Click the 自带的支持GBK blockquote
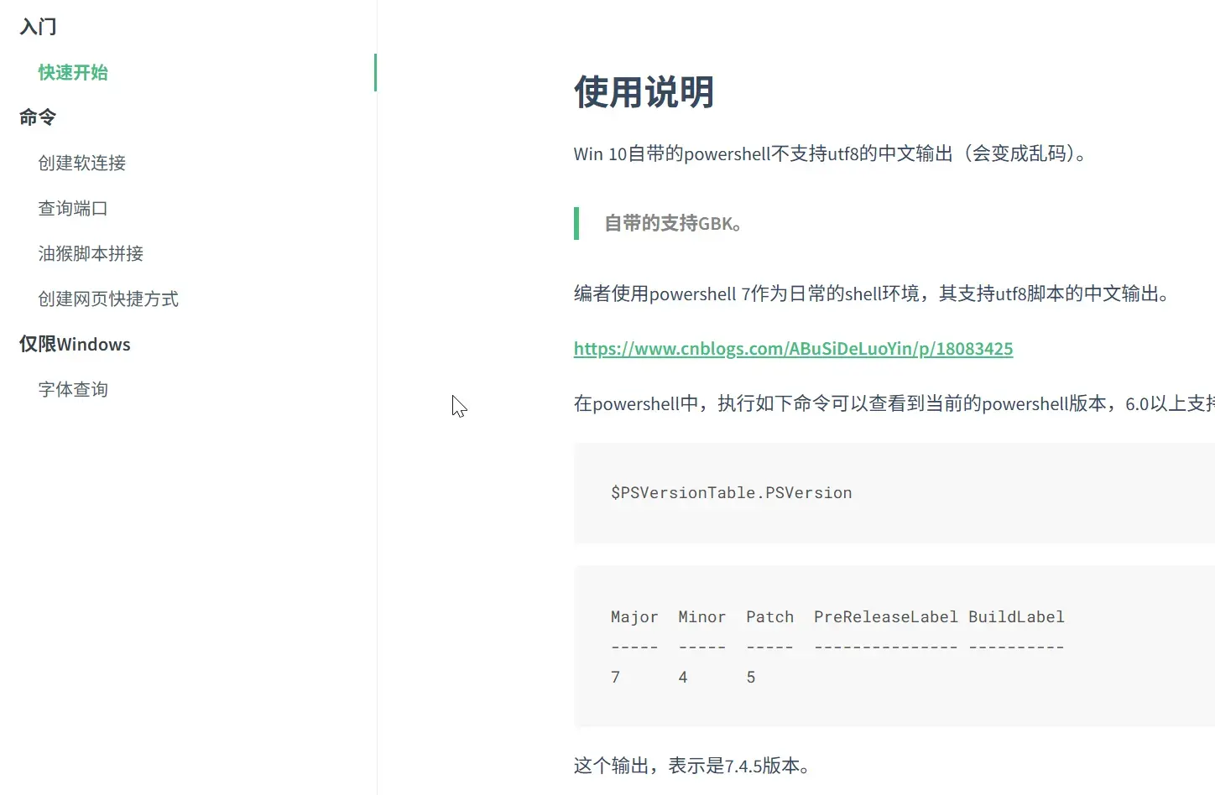 [x=673, y=223]
